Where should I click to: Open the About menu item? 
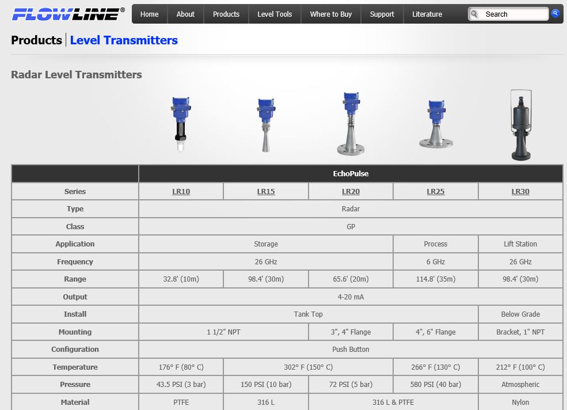click(x=185, y=14)
